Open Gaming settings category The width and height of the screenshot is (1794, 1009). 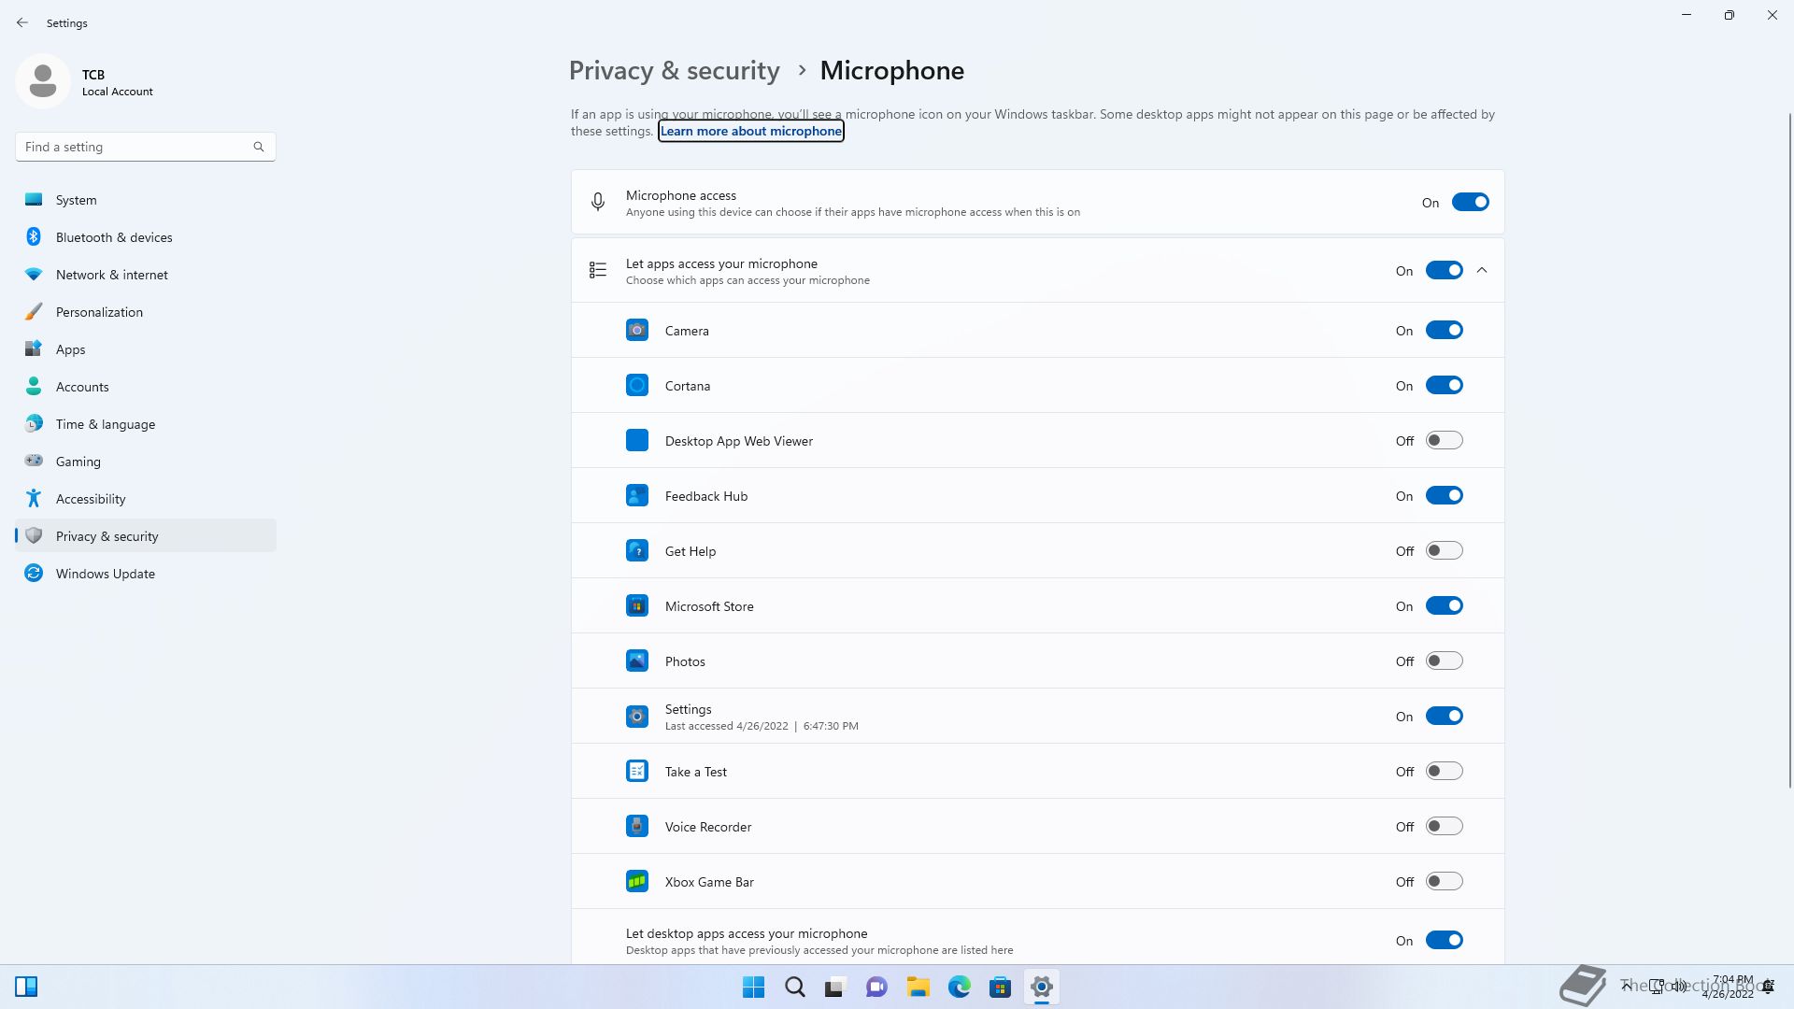(x=146, y=462)
